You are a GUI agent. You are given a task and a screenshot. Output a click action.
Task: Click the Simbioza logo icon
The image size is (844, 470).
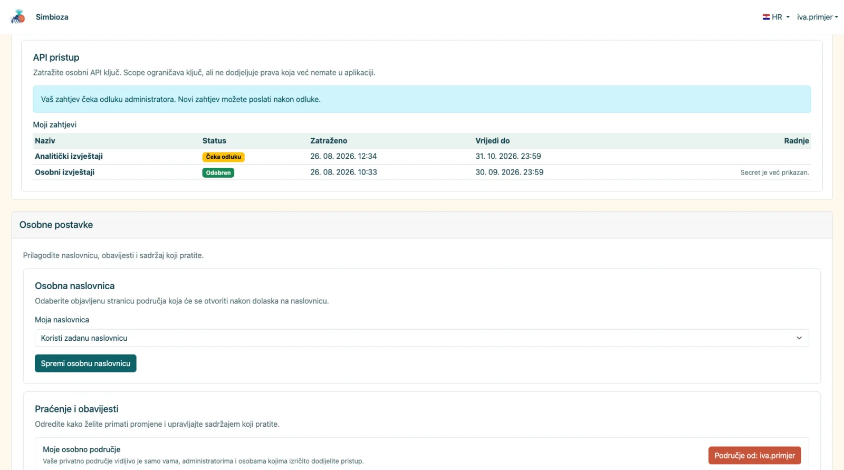(x=18, y=17)
